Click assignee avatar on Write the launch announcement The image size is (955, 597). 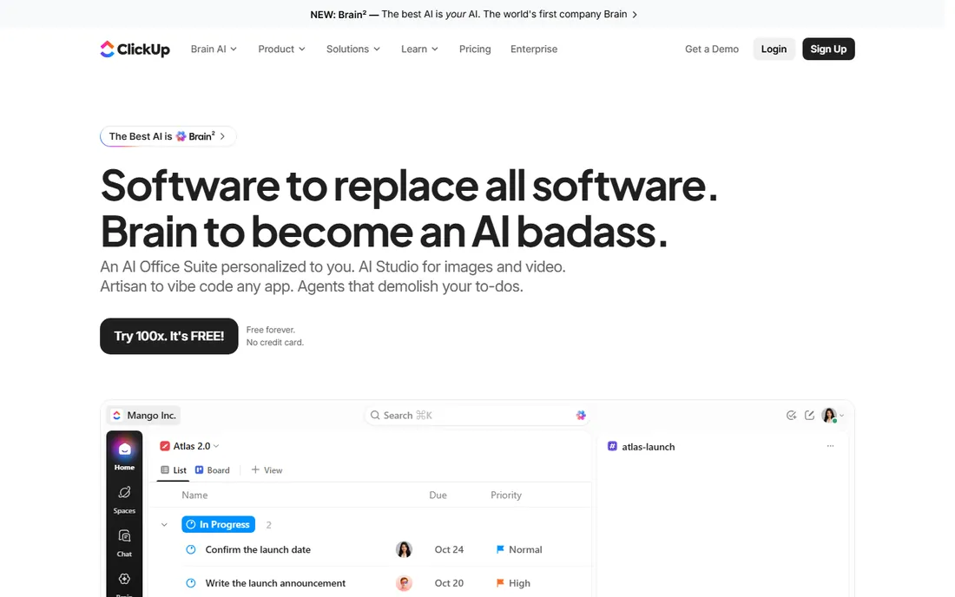[x=404, y=583]
